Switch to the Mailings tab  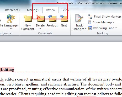pos(33,10)
